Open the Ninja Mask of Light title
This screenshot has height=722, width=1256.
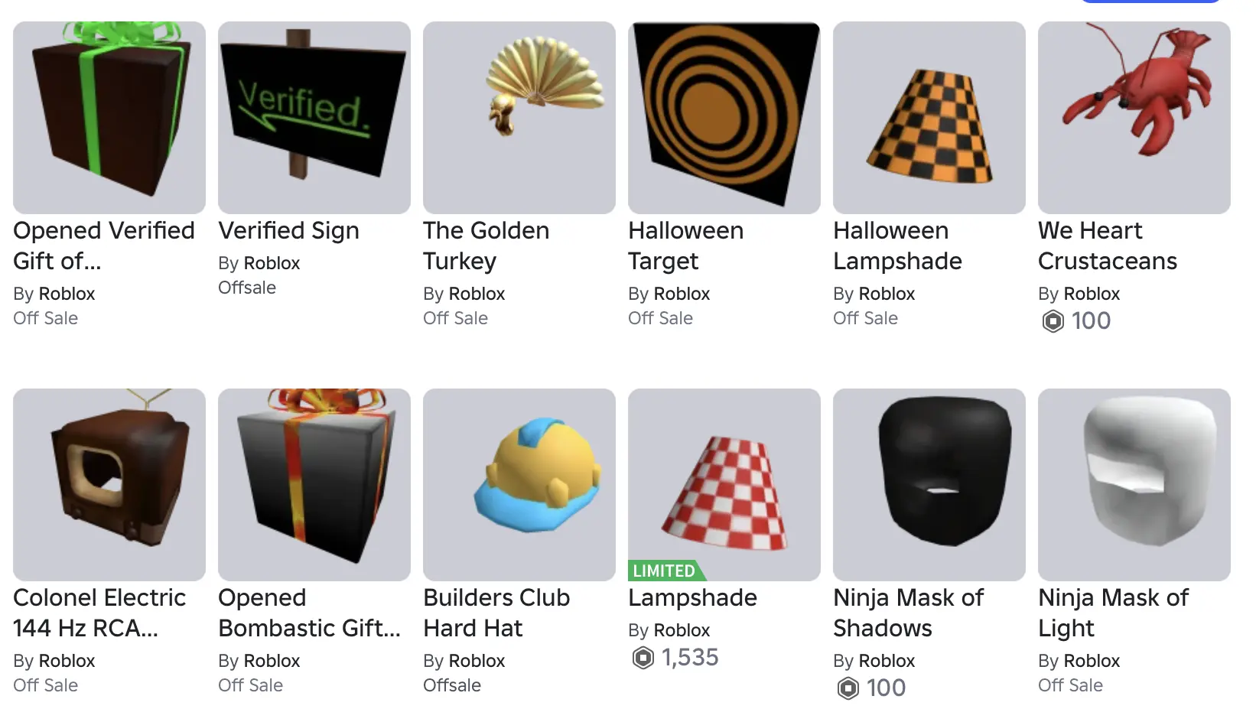[x=1113, y=613]
